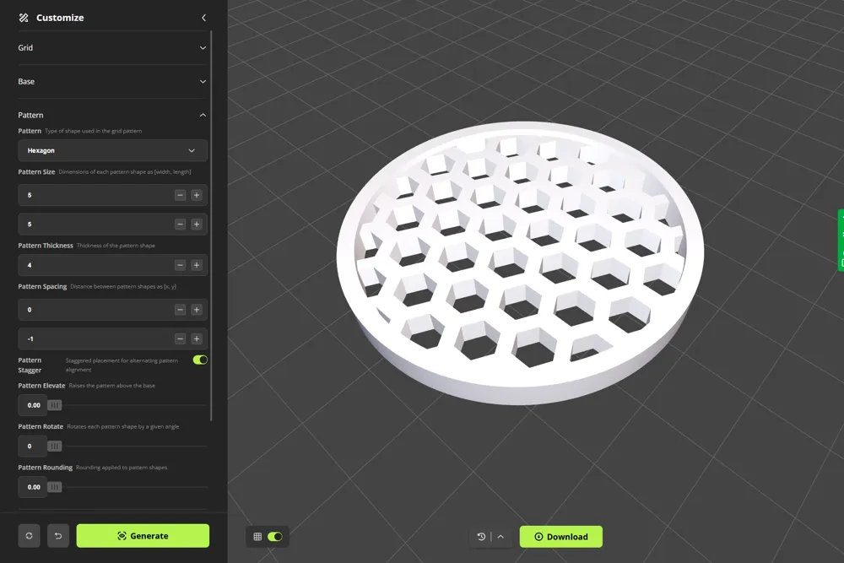Click the grid icon in the bottom toolbar
Screen dimensions: 844x563
click(x=257, y=536)
